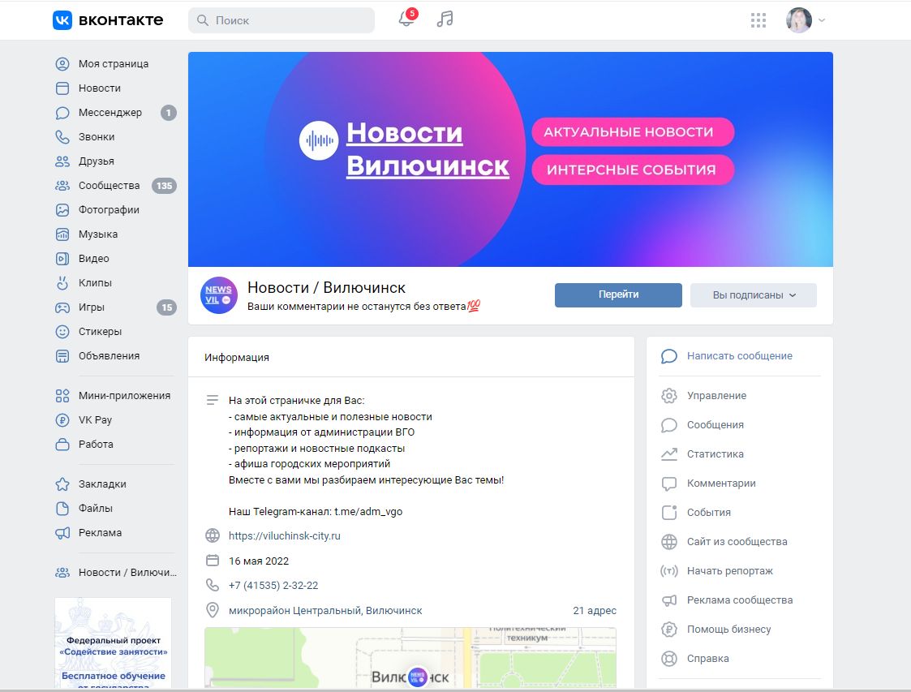911x692 pixels.
Task: Open notifications bell with 5 badge
Action: click(407, 19)
